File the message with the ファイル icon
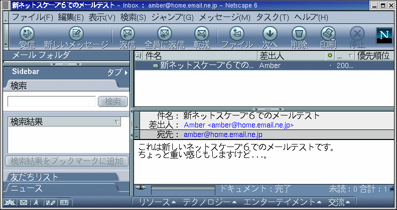 (x=237, y=33)
